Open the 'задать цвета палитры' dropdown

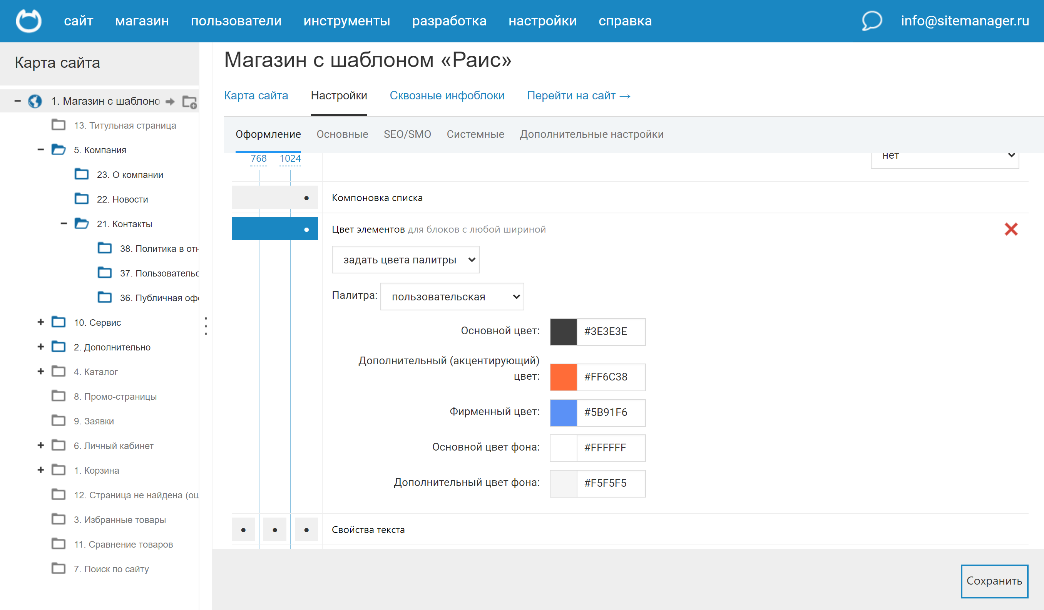click(405, 260)
